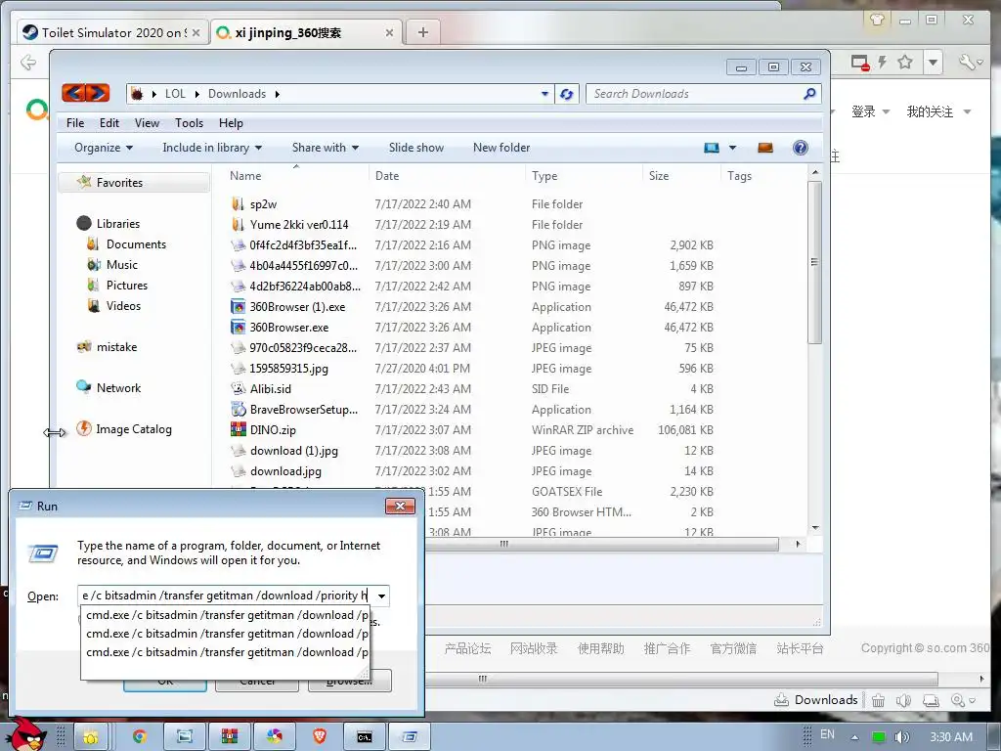The image size is (1001, 751).
Task: Select the 1595859315.jpg file
Action: (288, 369)
